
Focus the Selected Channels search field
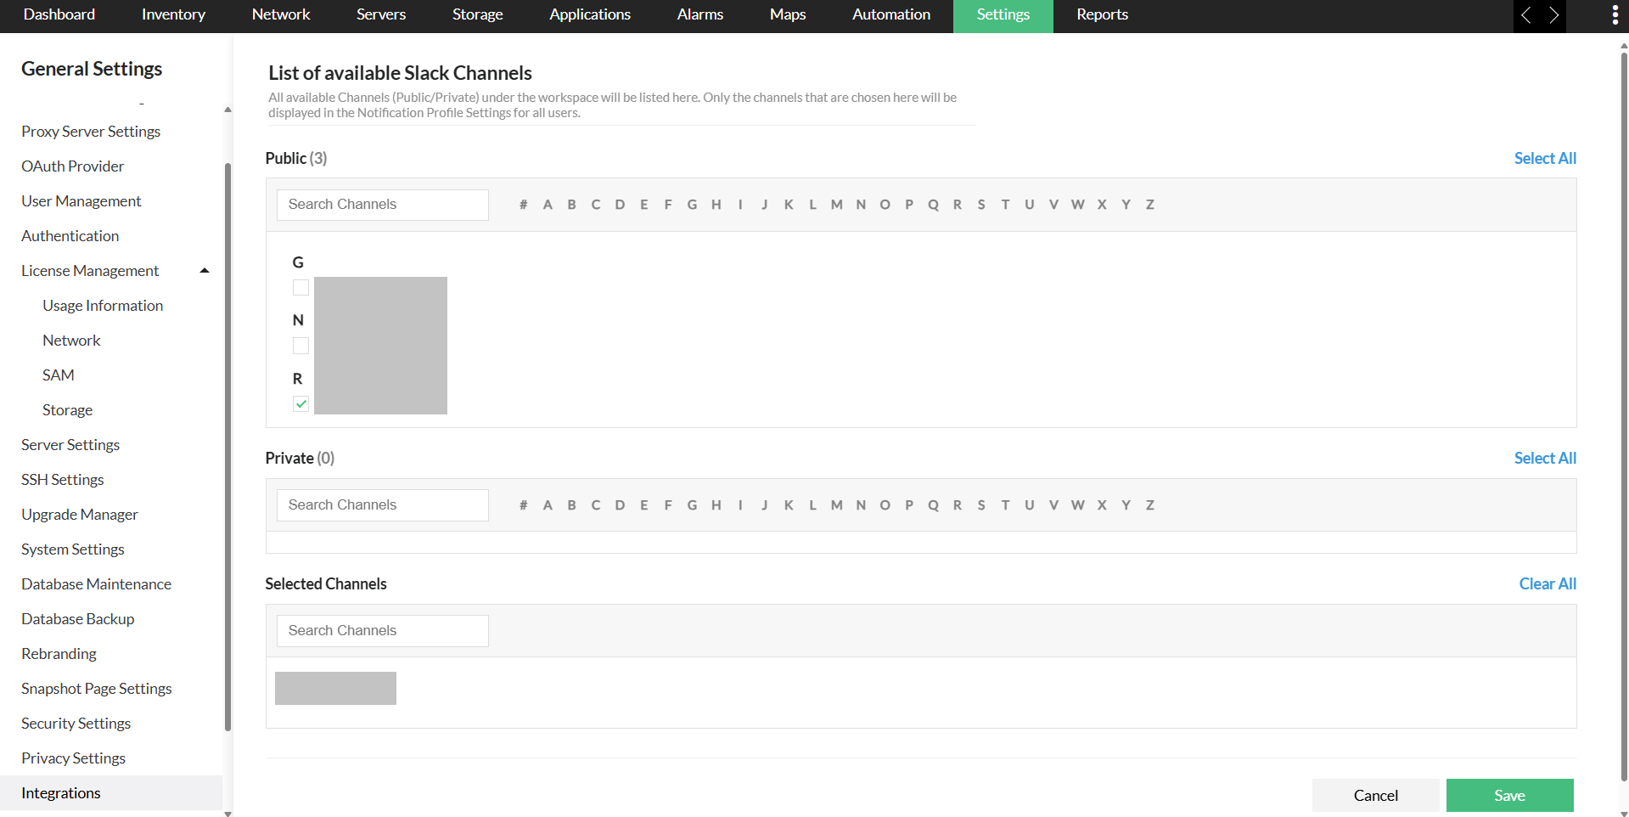(x=383, y=631)
